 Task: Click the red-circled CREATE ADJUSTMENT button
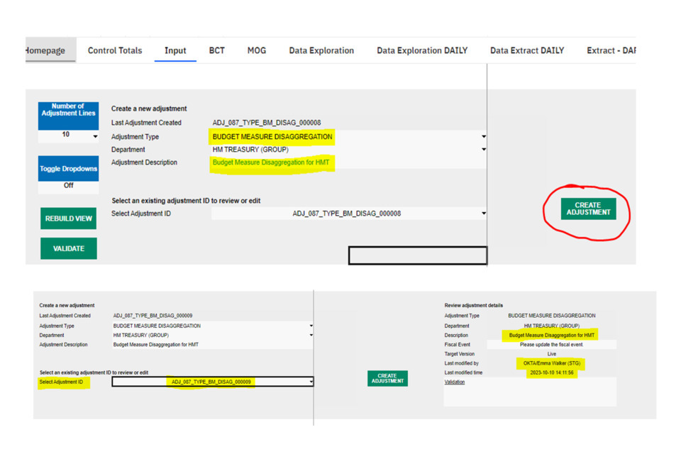pos(588,209)
